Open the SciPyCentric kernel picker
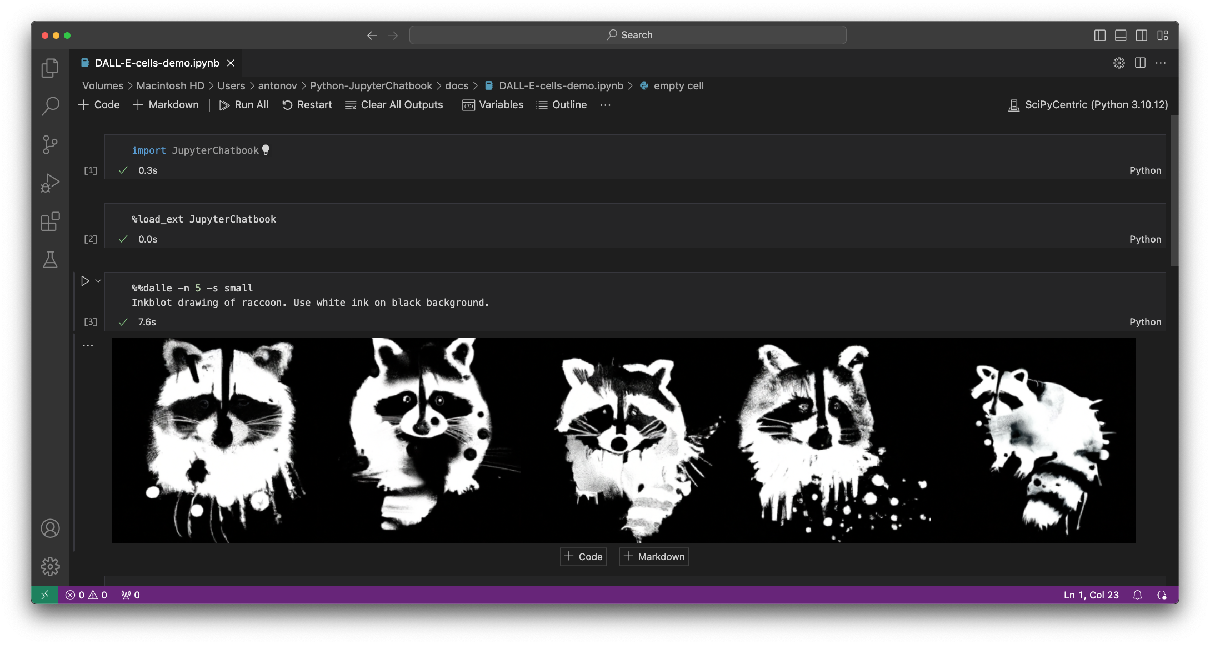This screenshot has width=1210, height=645. pos(1088,105)
